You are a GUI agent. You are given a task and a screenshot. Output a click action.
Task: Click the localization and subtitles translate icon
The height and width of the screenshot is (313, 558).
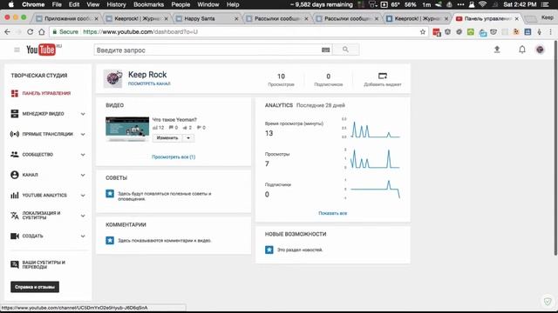[15, 216]
